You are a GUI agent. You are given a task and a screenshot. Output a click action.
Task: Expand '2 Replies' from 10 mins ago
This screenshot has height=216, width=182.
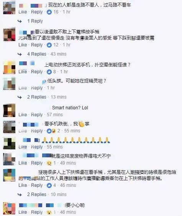37,195
